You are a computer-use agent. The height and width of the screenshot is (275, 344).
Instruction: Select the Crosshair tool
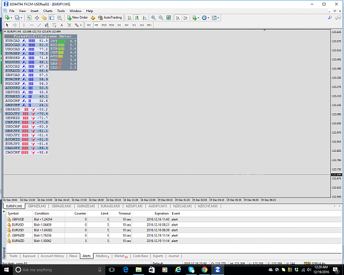15,25
